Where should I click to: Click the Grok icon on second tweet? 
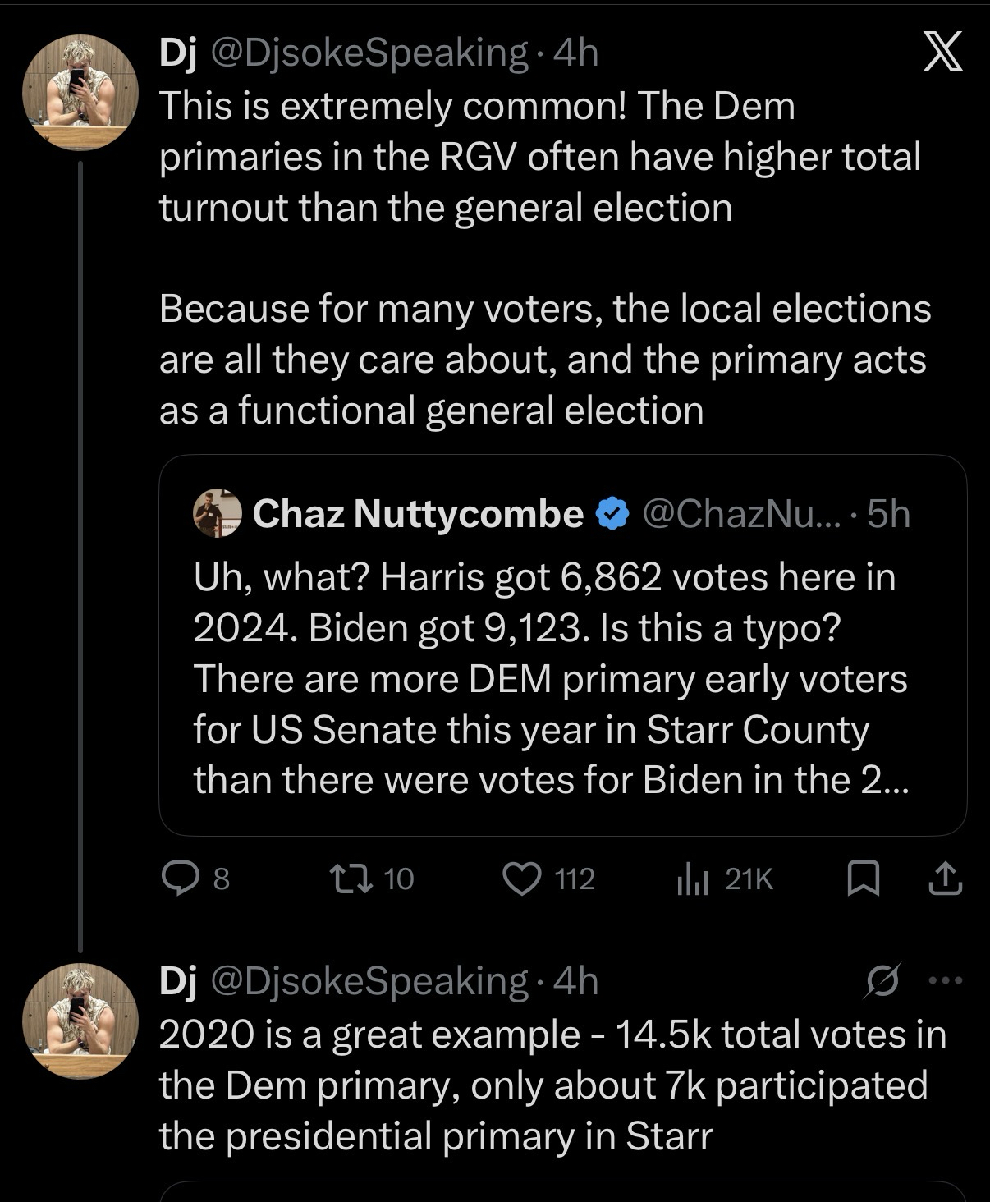884,980
